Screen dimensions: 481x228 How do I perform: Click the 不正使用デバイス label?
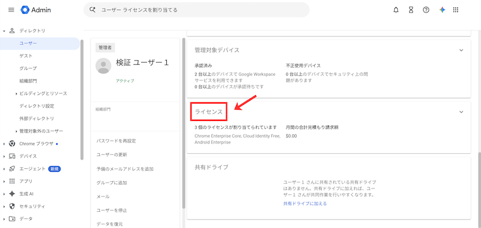(303, 66)
